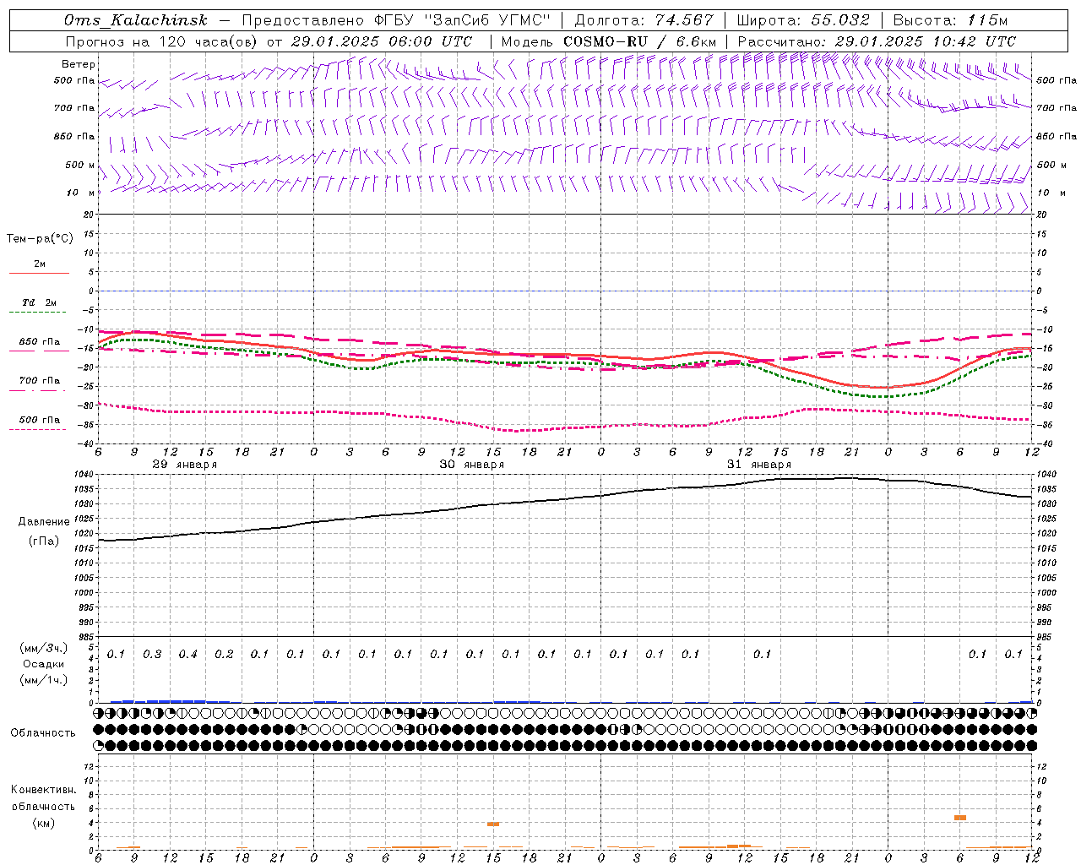This screenshot has width=1081, height=865.
Task: Click the "500 м" wind level label on left
Action: (x=79, y=165)
